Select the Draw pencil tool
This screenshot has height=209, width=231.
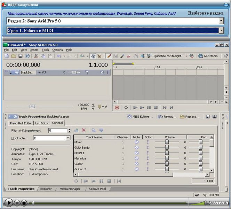[x=109, y=56]
